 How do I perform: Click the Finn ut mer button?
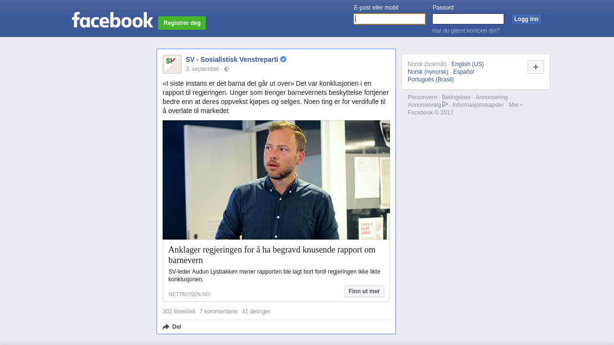[364, 291]
